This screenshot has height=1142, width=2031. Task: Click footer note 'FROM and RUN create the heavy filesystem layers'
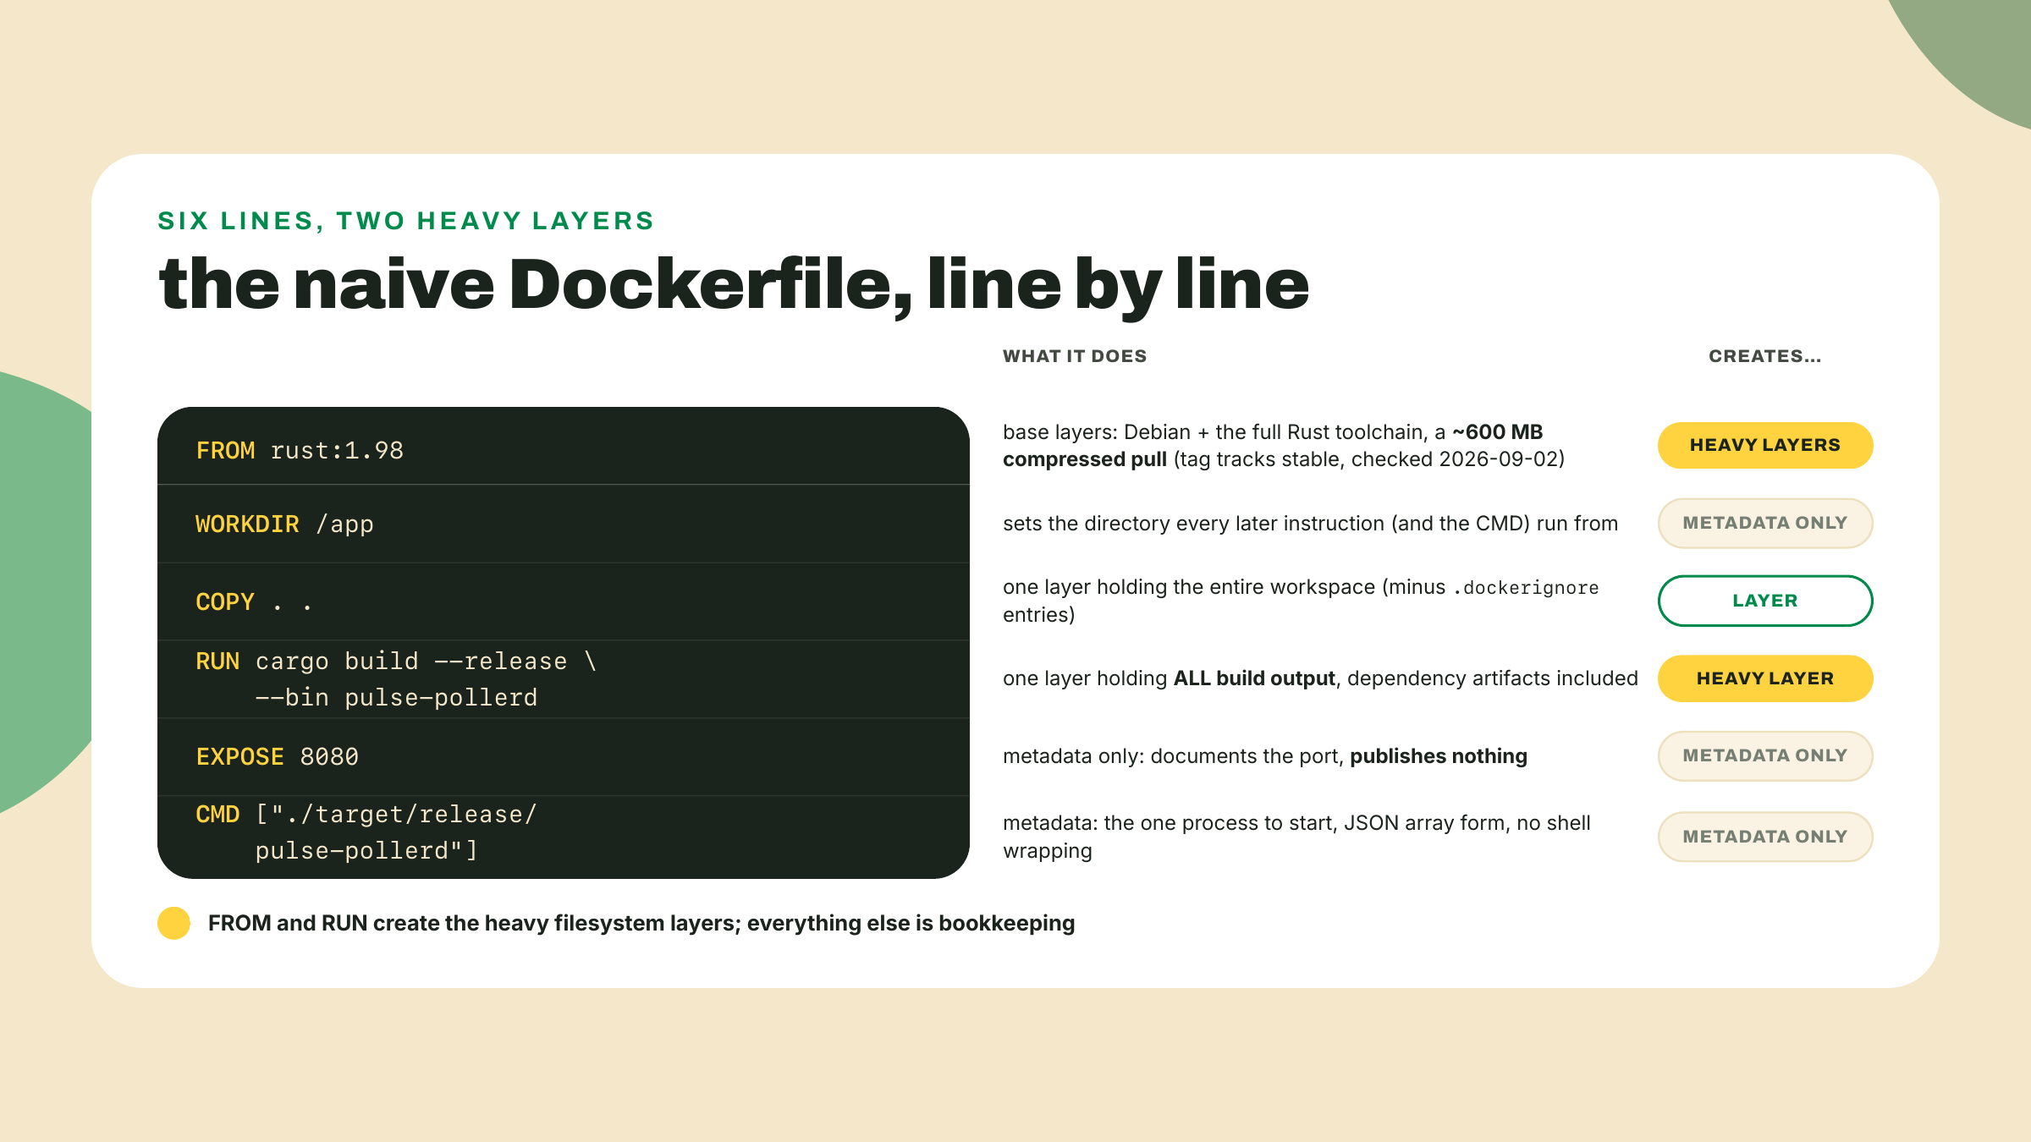(x=641, y=923)
